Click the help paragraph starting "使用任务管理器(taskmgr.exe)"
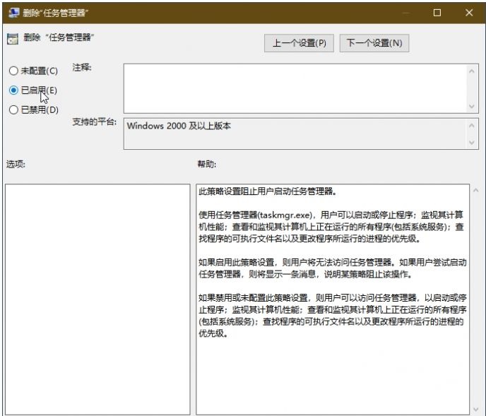 coord(331,227)
